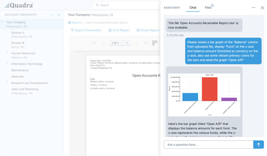Click the 'Ask a question here' input field
This screenshot has height=156, width=267.
[208, 145]
